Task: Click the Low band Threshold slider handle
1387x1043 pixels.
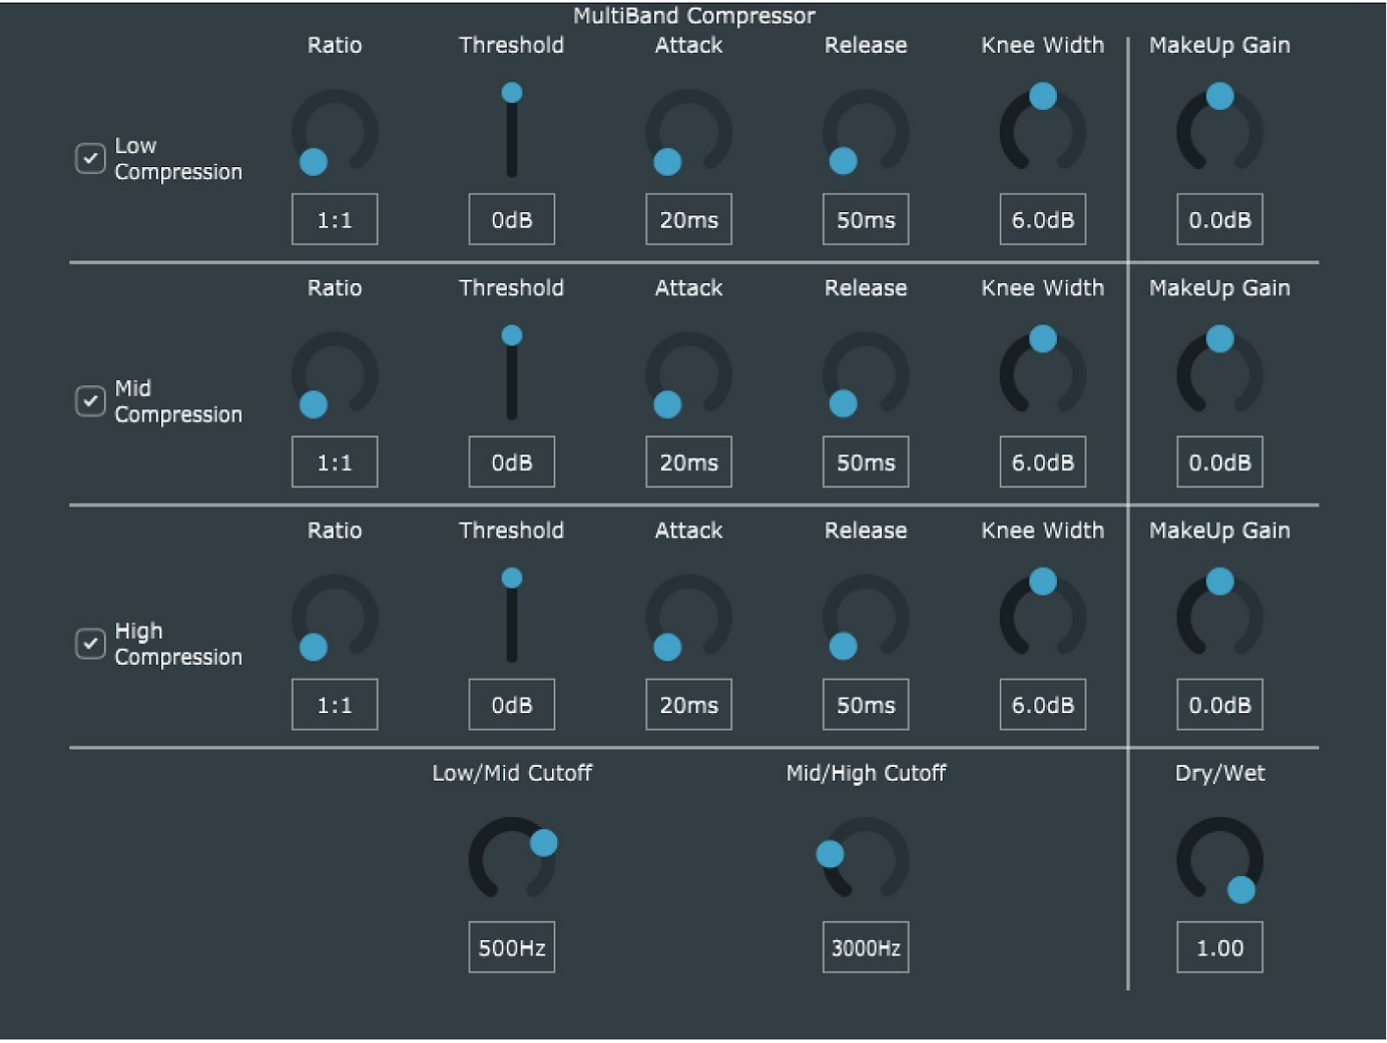Action: (x=511, y=92)
